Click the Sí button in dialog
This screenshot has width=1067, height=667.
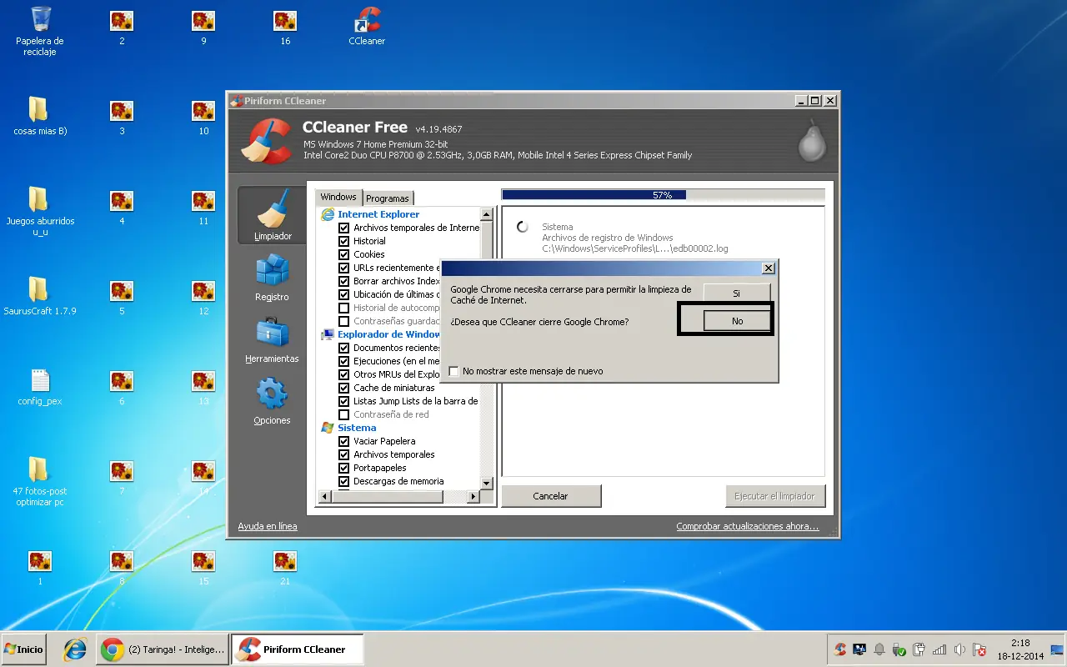tap(737, 293)
